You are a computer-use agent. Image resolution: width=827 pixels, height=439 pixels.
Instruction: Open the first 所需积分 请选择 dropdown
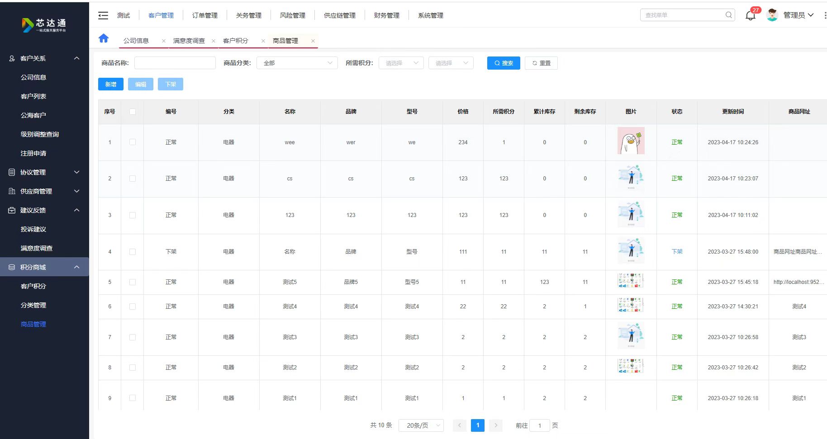click(401, 63)
